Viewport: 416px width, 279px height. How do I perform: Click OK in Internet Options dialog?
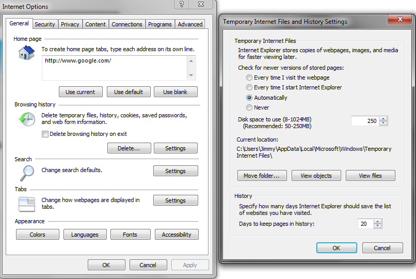point(106,265)
